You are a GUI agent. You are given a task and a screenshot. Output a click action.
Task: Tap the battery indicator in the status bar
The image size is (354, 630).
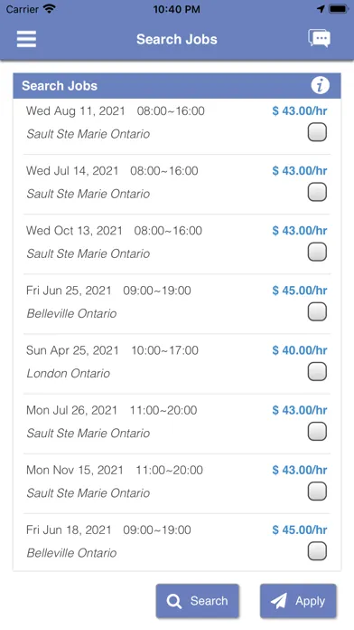pos(339,9)
